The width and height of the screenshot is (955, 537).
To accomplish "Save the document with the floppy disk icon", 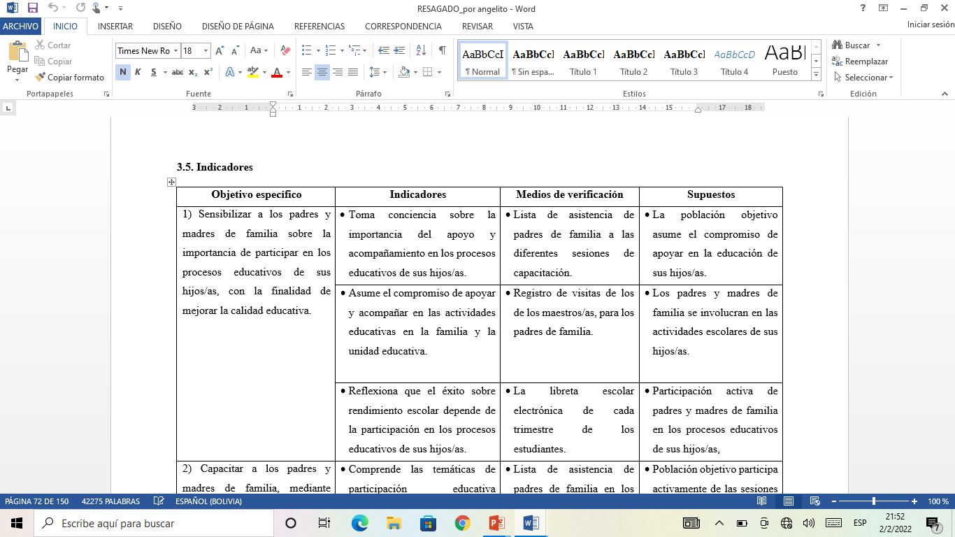I will pos(32,8).
